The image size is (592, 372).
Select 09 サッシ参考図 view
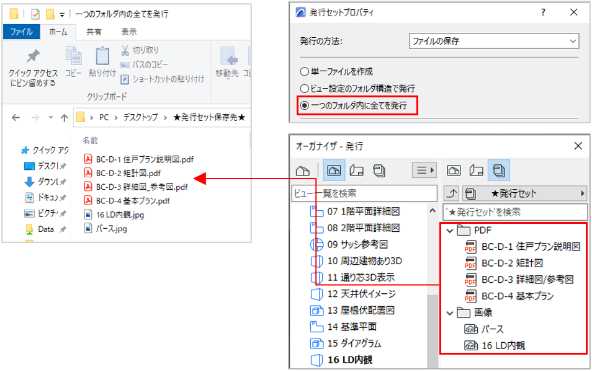349,244
